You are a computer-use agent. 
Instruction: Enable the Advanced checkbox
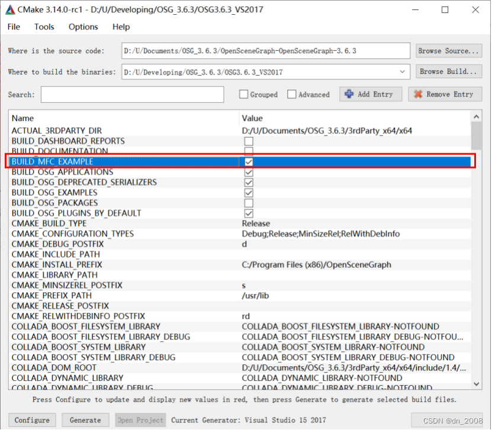point(291,94)
